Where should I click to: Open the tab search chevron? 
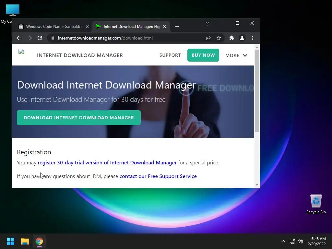[x=207, y=23]
